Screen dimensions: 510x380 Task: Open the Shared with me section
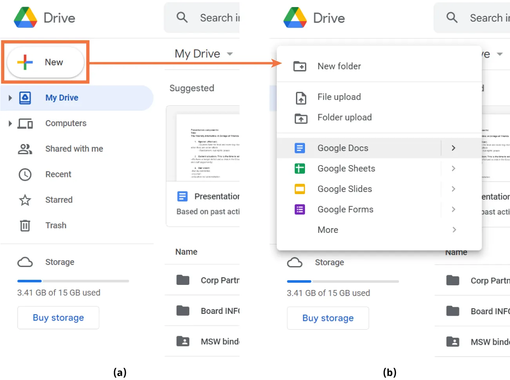(74, 149)
